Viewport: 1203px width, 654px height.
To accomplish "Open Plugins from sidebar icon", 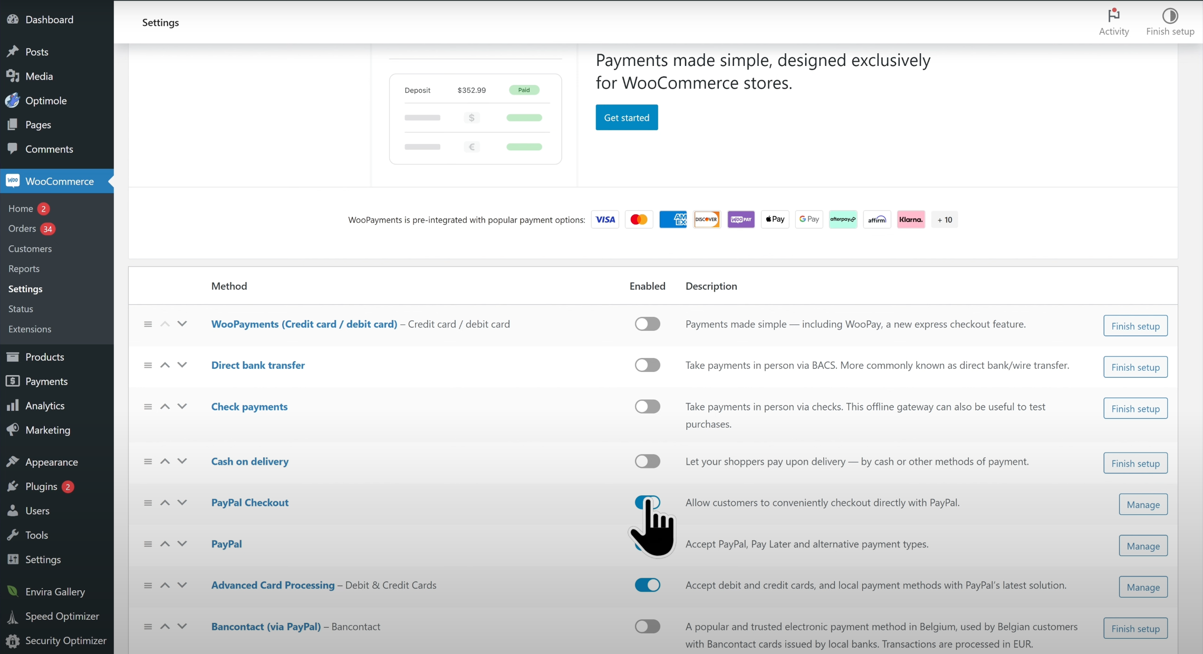I will (13, 486).
